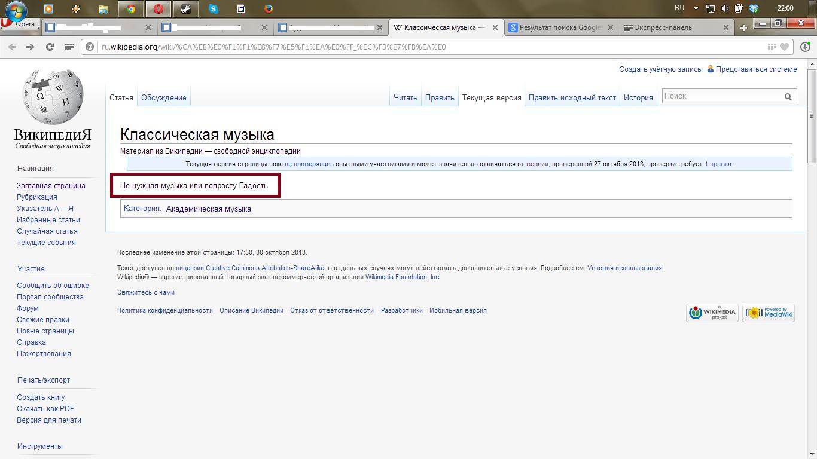
Task: Click the RU language indicator
Action: click(679, 8)
